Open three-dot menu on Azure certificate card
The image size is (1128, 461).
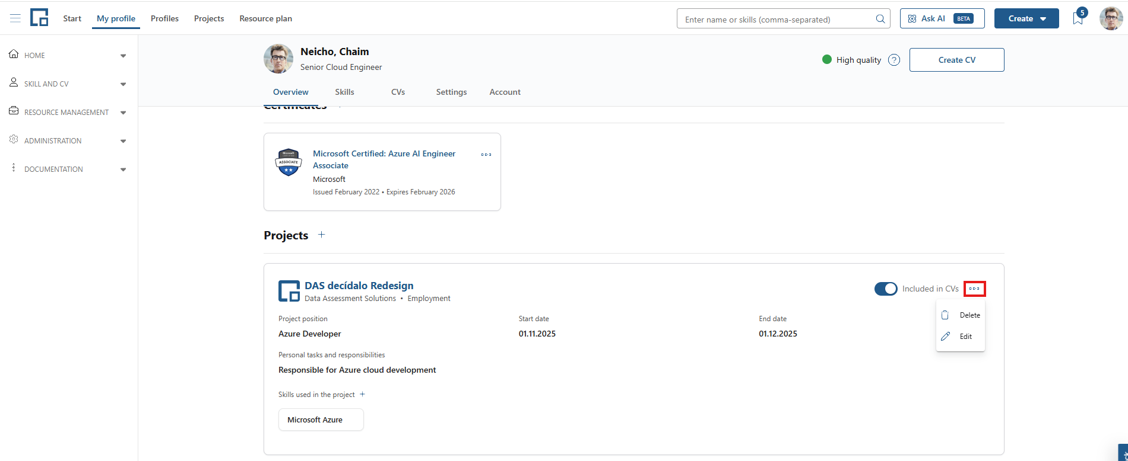[x=486, y=155]
